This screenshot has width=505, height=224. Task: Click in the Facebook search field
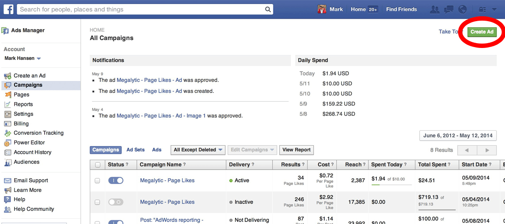pyautogui.click(x=145, y=9)
